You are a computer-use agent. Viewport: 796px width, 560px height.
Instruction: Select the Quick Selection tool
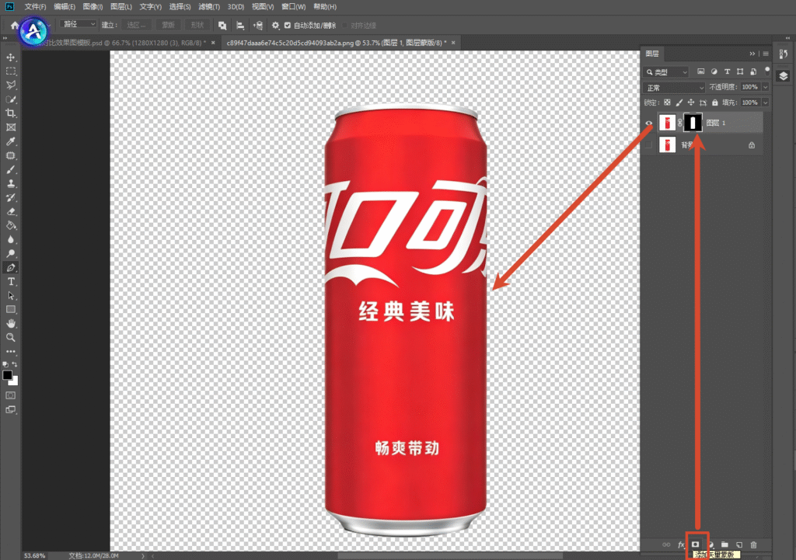pos(11,99)
